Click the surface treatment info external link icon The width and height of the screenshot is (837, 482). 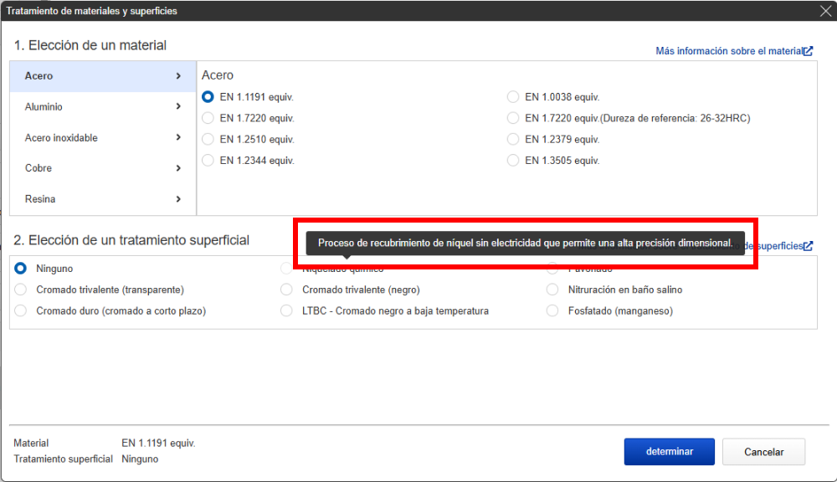(808, 246)
